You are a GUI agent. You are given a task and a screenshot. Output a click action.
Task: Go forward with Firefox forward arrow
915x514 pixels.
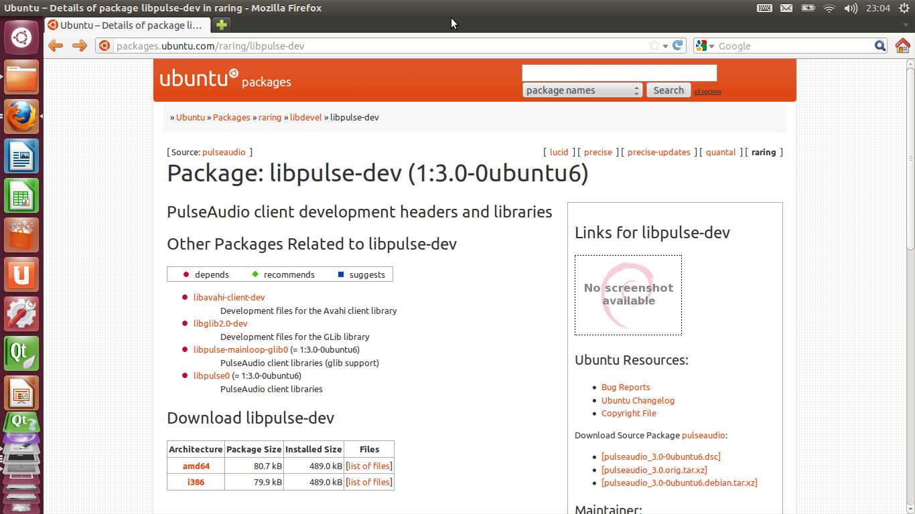point(79,46)
